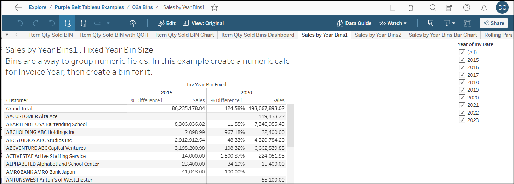Deselect 2023 in Year of Inv Date
This screenshot has height=184, width=514.
pos(462,120)
